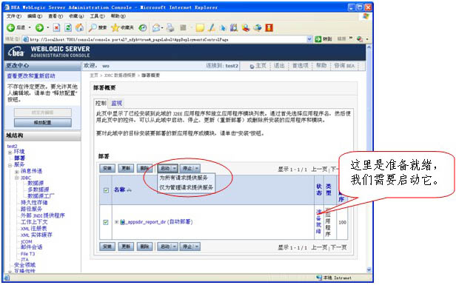The image size is (456, 285).
Task: Click the bottom 安装 button
Action: pos(107,247)
